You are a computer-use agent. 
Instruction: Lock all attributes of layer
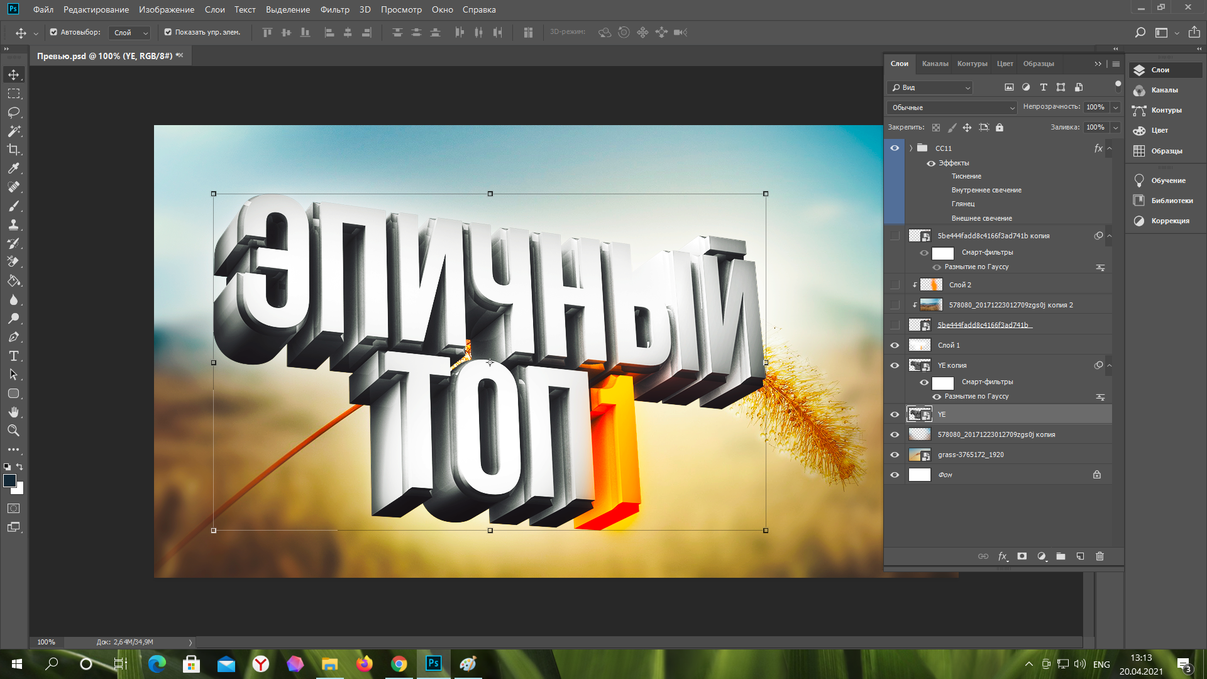pos(1000,128)
